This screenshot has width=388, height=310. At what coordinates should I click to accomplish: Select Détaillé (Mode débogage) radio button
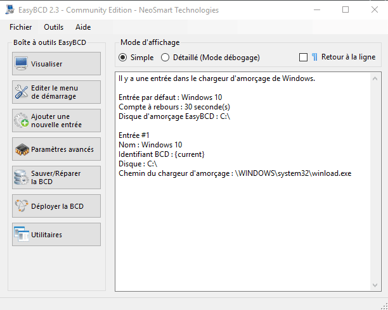coord(165,58)
